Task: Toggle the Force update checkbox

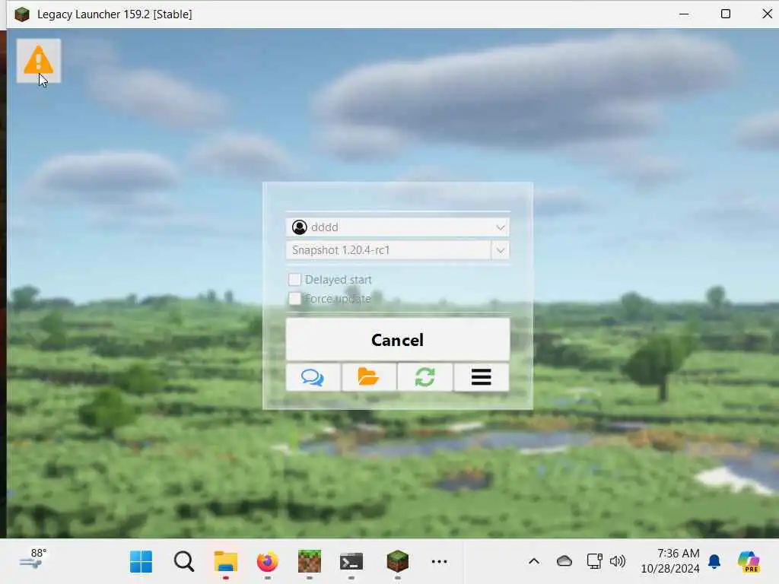Action: pyautogui.click(x=294, y=298)
